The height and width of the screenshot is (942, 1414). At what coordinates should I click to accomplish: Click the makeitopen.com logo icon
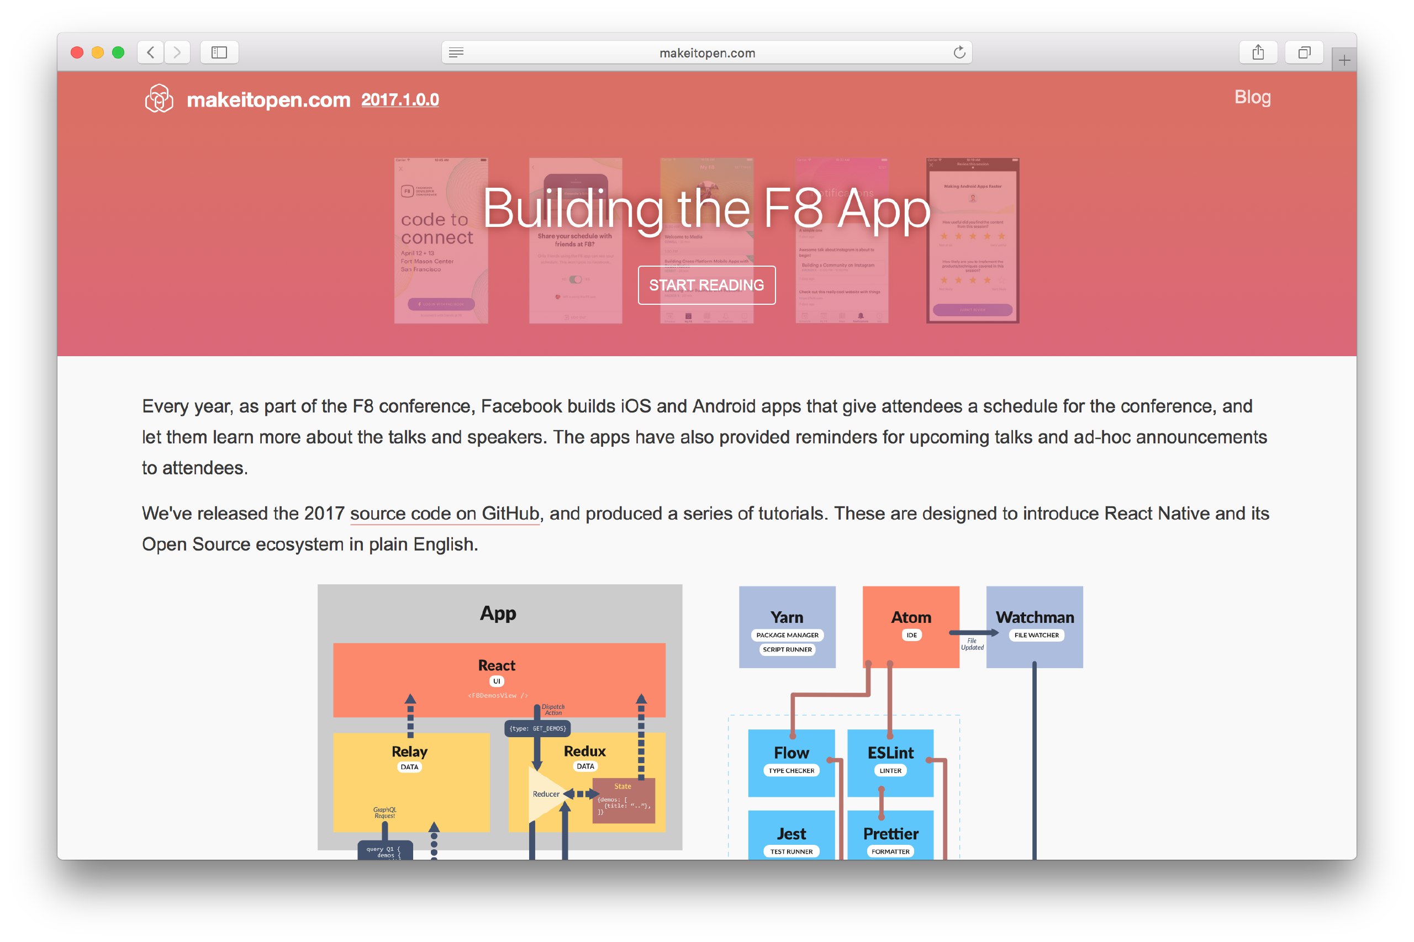[x=159, y=98]
